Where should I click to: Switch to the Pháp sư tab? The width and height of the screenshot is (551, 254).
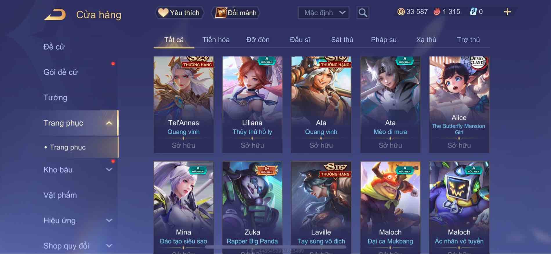[384, 40]
